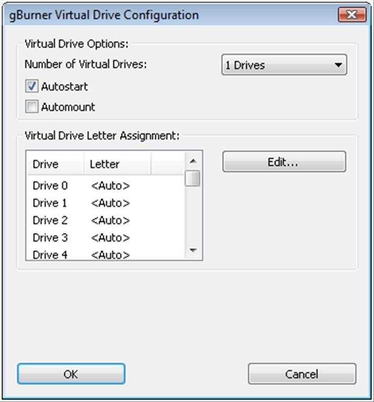Click the drive list scroll up arrow

[193, 161]
